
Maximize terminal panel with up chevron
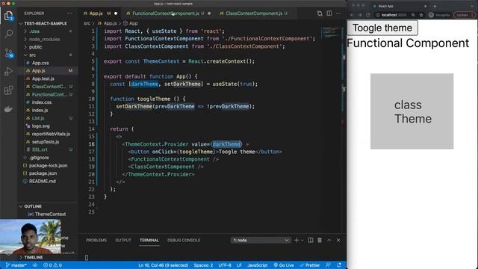click(x=329, y=241)
